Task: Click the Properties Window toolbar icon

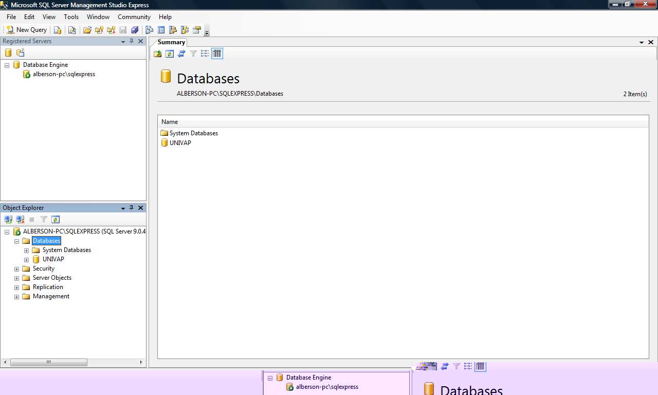Action: coord(197,30)
